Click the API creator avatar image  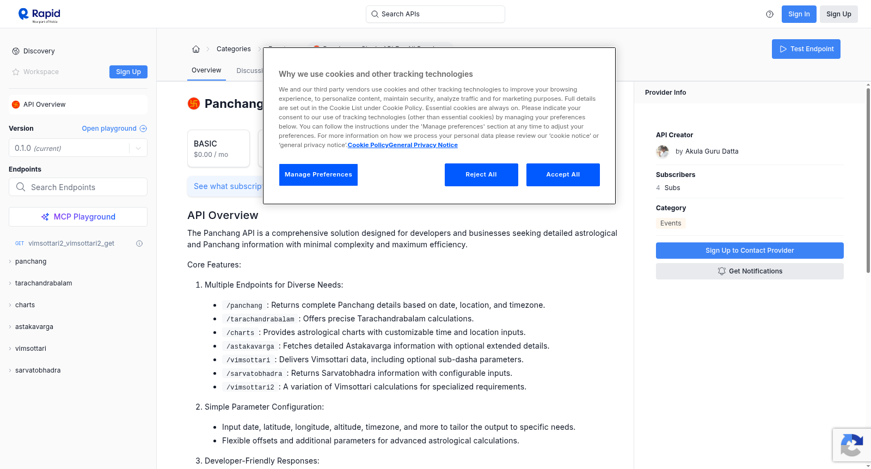pos(663,151)
